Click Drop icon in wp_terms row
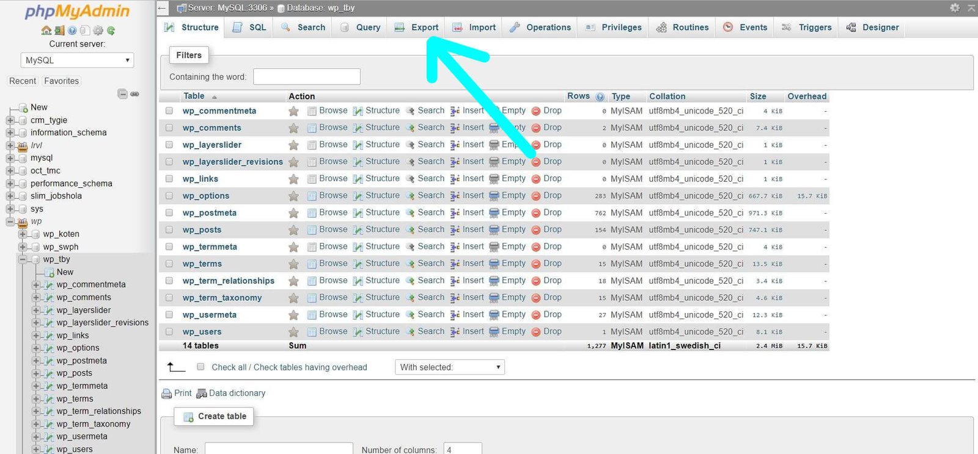 [536, 264]
